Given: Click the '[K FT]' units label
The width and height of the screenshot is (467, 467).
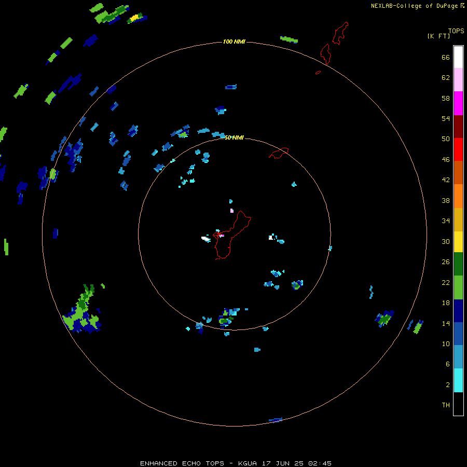Looking at the screenshot, I should pos(438,36).
